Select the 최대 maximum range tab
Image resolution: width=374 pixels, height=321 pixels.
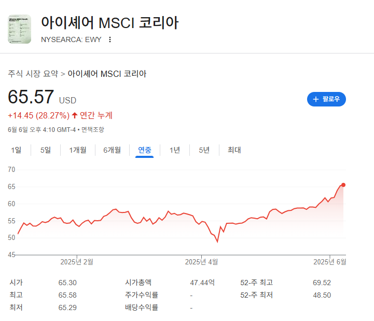234,150
